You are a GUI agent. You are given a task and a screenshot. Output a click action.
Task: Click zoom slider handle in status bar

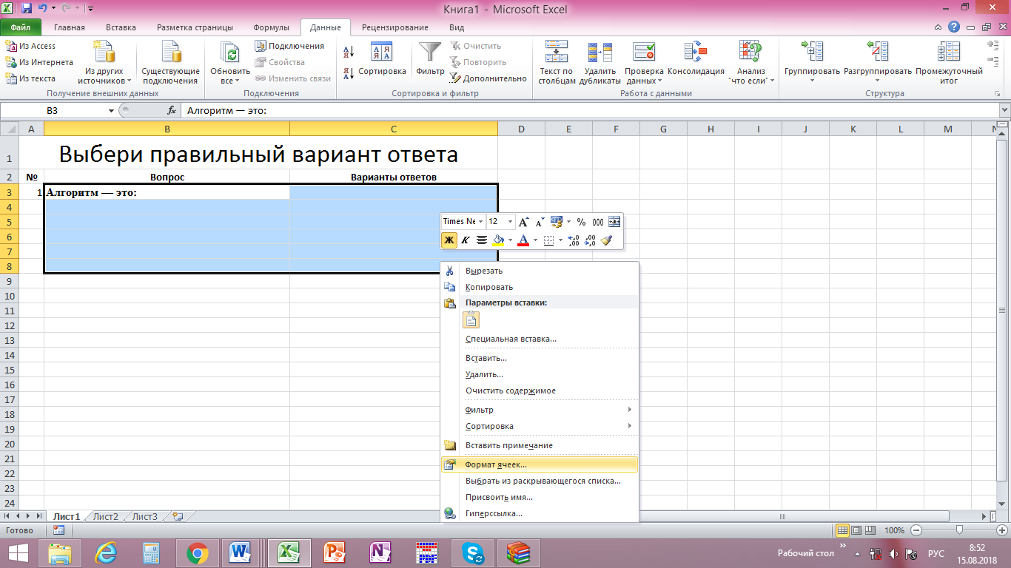point(959,530)
